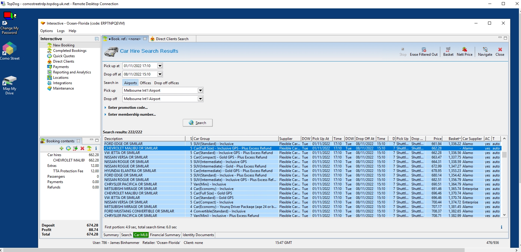Click the Erase Filtered Out toolbar button
The width and height of the screenshot is (521, 252).
coord(423,52)
